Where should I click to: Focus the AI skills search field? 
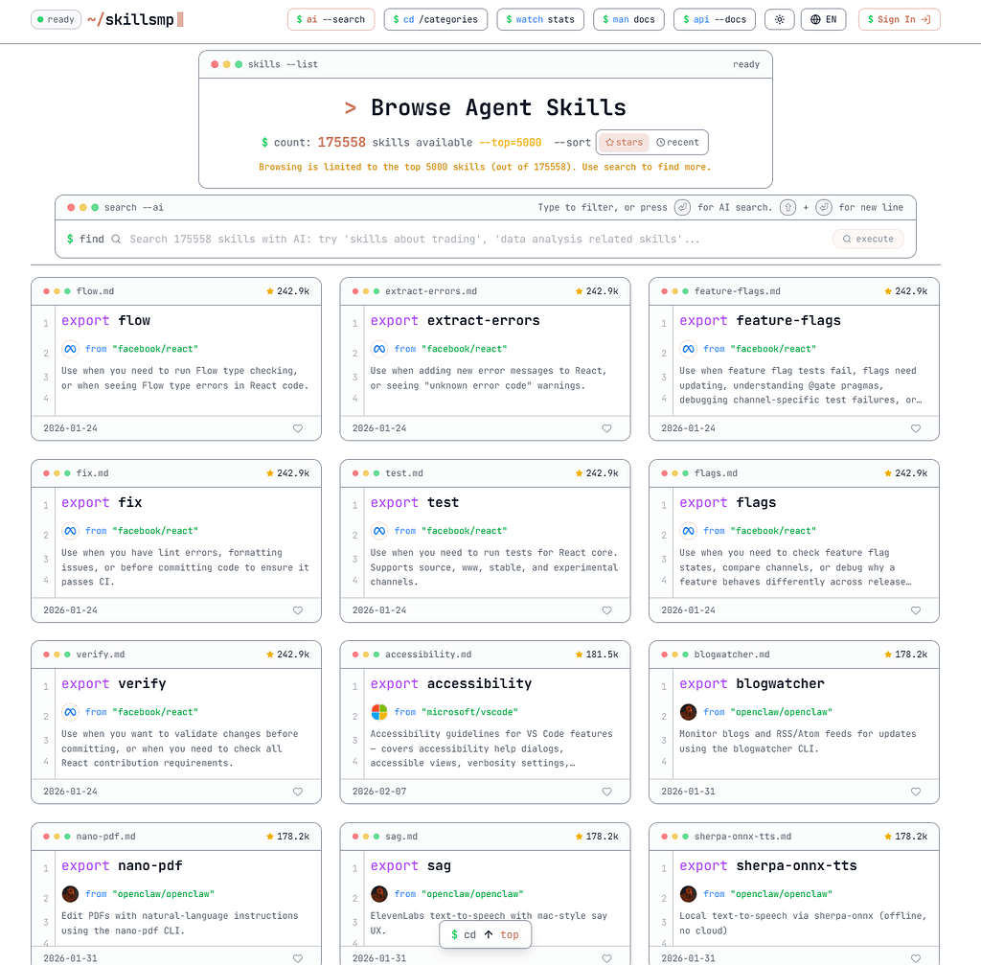pyautogui.click(x=477, y=239)
